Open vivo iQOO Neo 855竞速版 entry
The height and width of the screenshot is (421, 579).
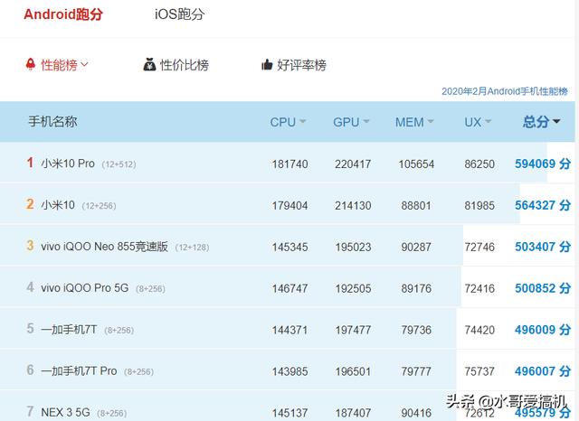click(x=105, y=247)
